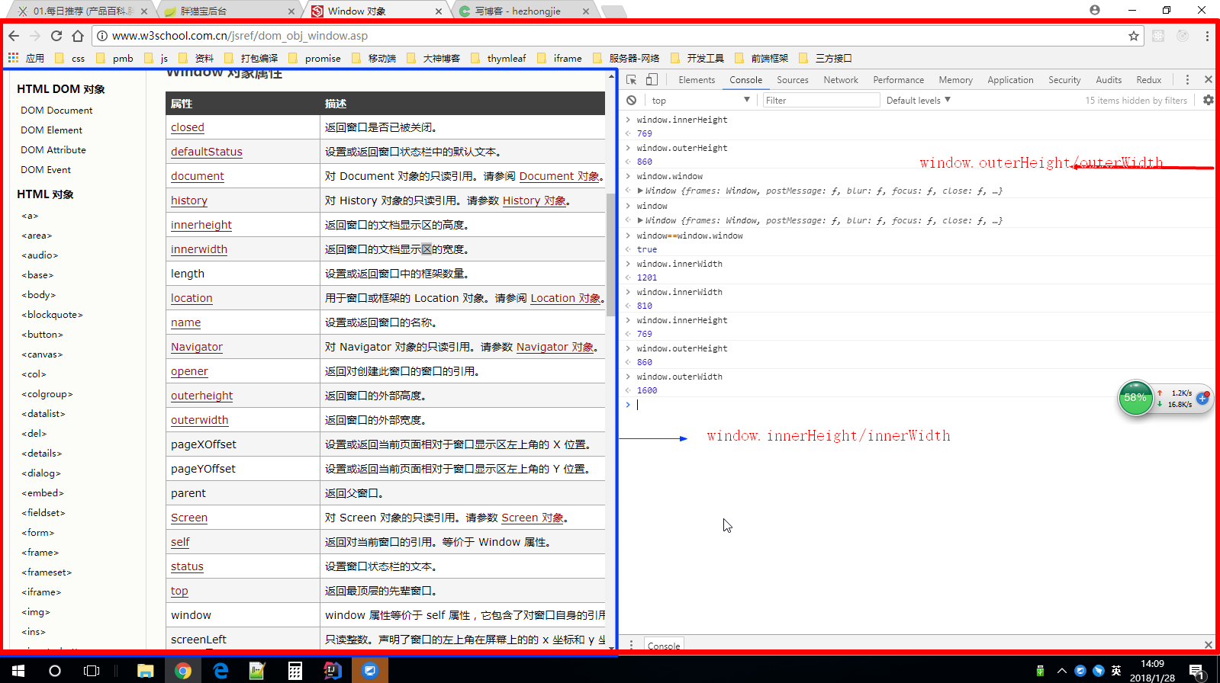Open the input method 英 indicator
The height and width of the screenshot is (683, 1220).
(x=1116, y=671)
